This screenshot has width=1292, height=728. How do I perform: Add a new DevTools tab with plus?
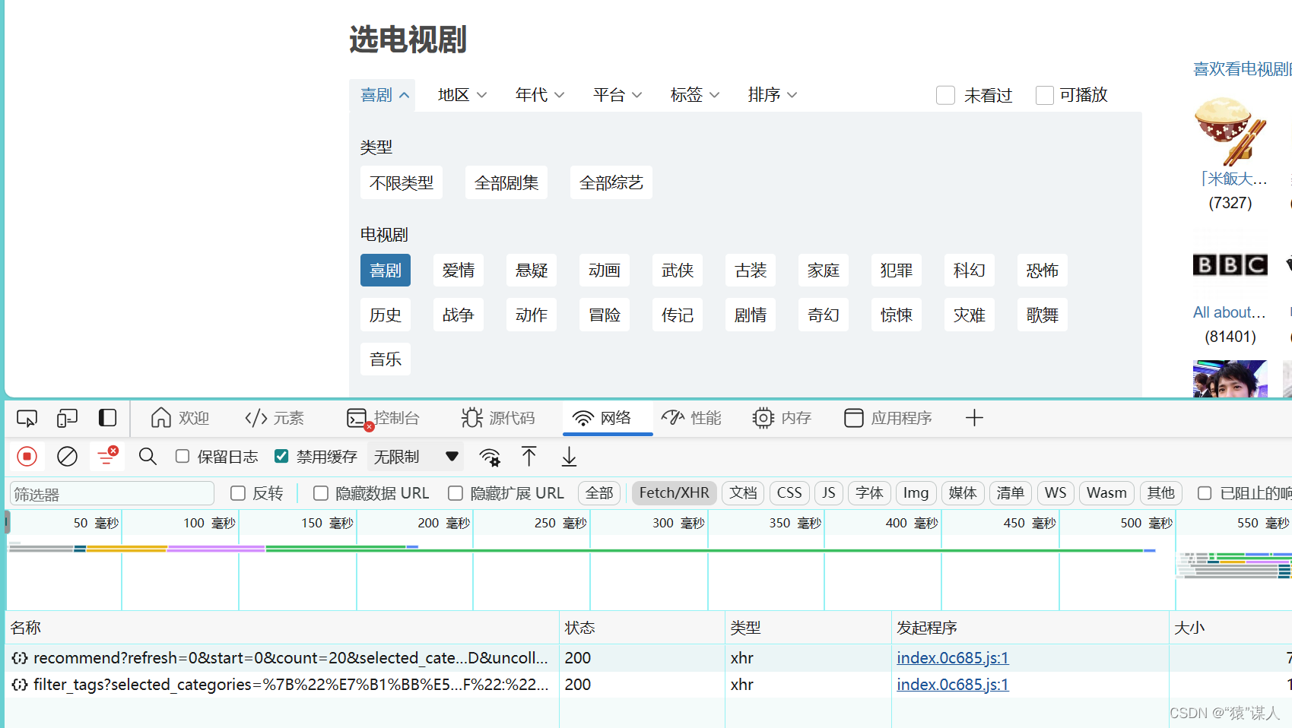[974, 418]
